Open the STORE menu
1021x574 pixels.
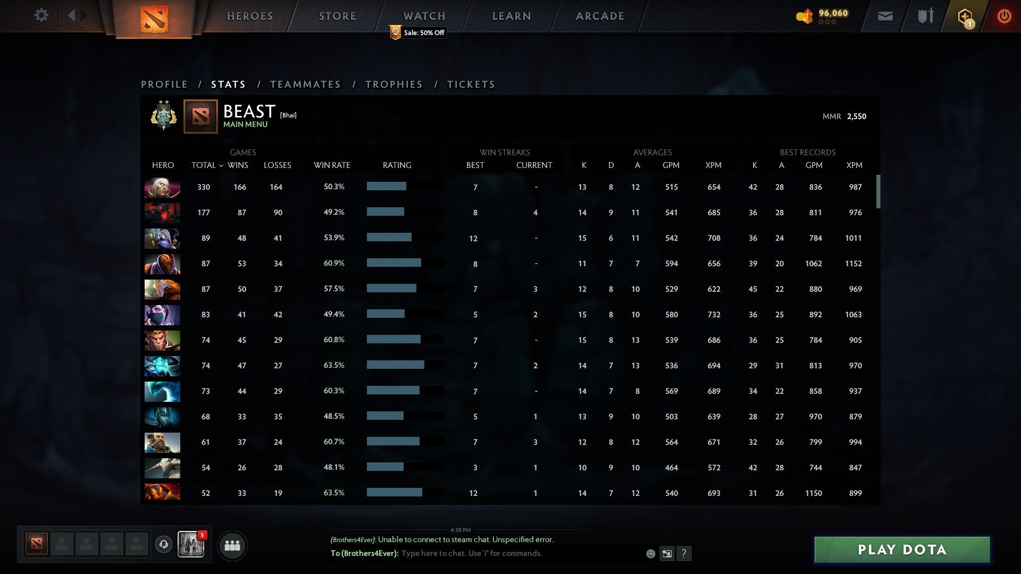pos(337,16)
